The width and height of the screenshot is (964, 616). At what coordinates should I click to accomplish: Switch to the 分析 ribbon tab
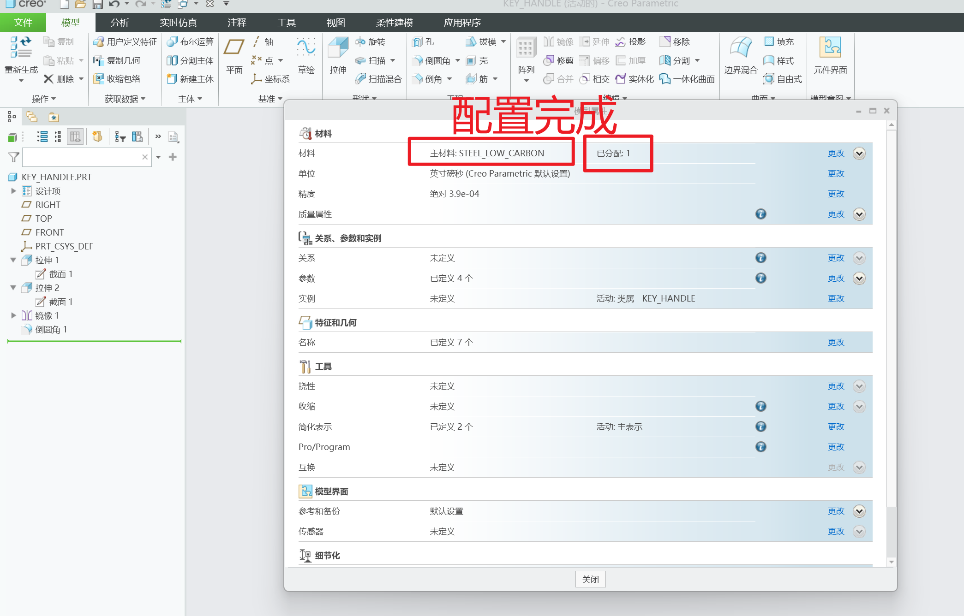click(120, 23)
